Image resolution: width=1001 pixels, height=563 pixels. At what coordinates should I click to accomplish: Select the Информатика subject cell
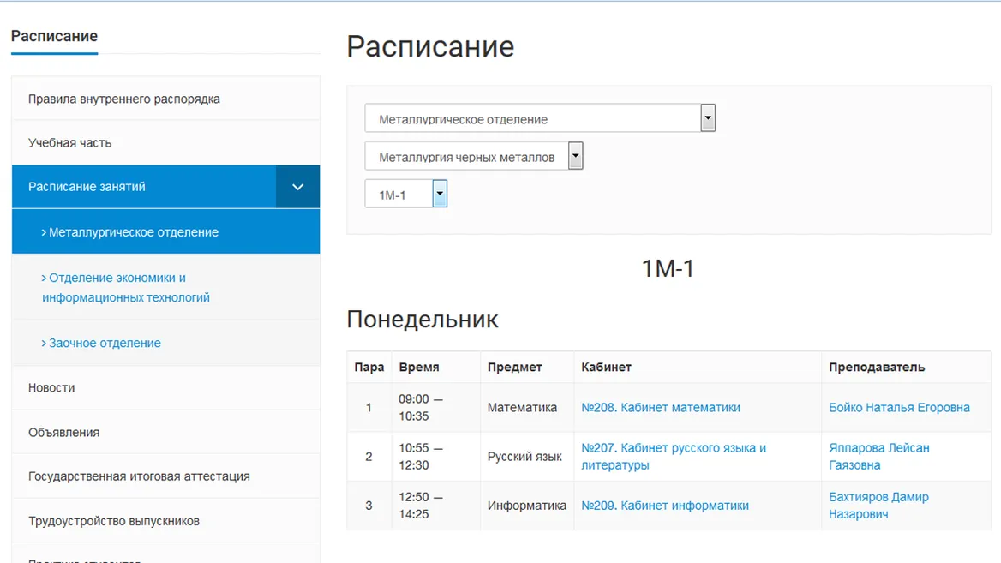click(527, 506)
